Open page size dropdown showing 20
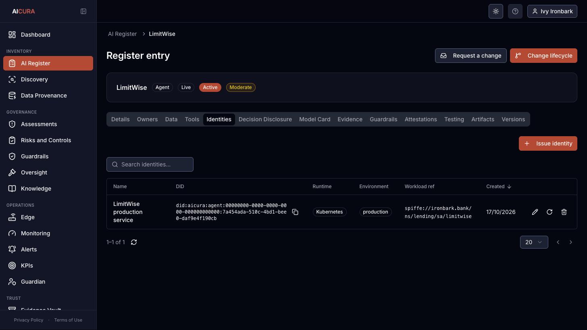This screenshot has height=330, width=587. tap(534, 242)
